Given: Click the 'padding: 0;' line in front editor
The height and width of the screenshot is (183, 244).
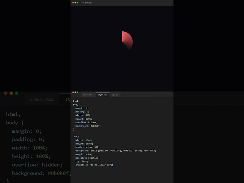Looking at the screenshot, I should pos(82,112).
